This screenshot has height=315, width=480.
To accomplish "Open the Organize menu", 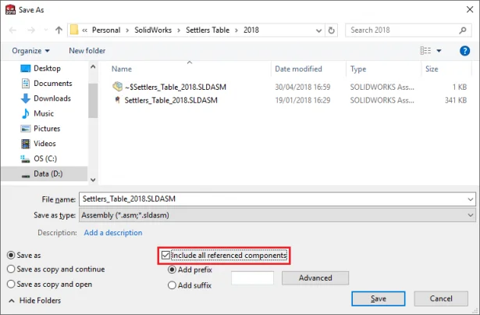I will pos(30,51).
